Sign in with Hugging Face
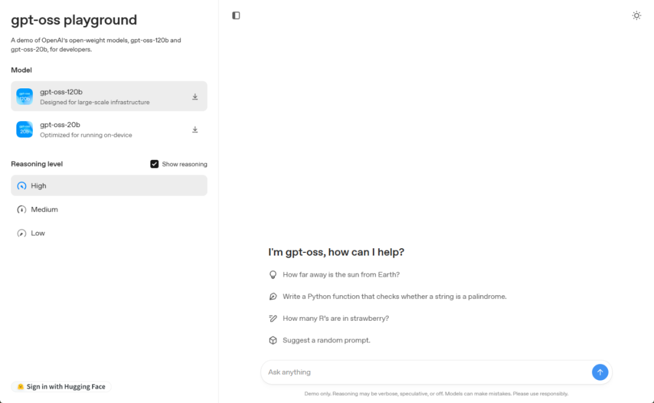 pyautogui.click(x=61, y=387)
